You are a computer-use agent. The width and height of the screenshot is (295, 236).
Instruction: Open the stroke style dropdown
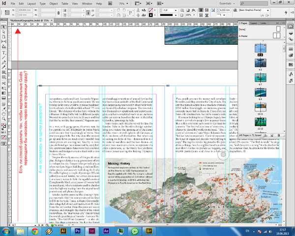point(176,15)
